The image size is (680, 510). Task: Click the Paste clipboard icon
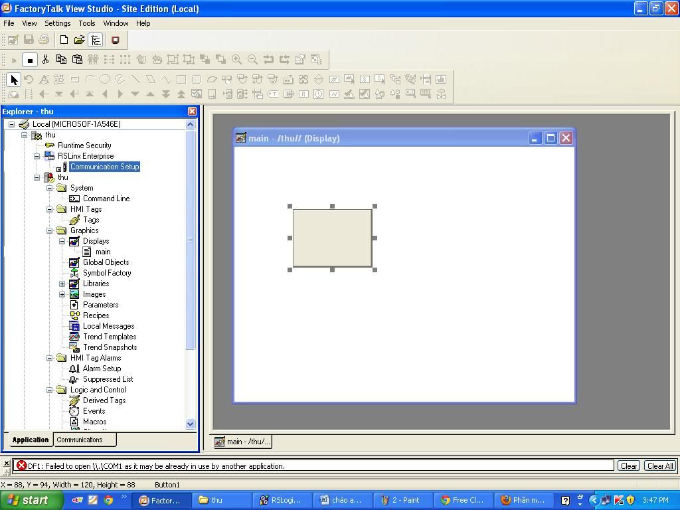[77, 60]
